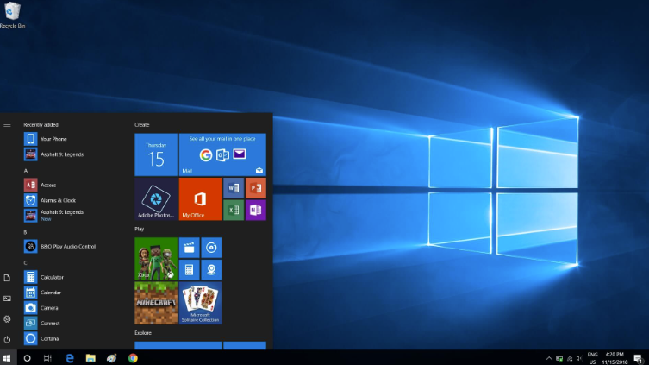649x365 pixels.
Task: Open Microsoft Solitaire Collection tile
Action: click(200, 303)
